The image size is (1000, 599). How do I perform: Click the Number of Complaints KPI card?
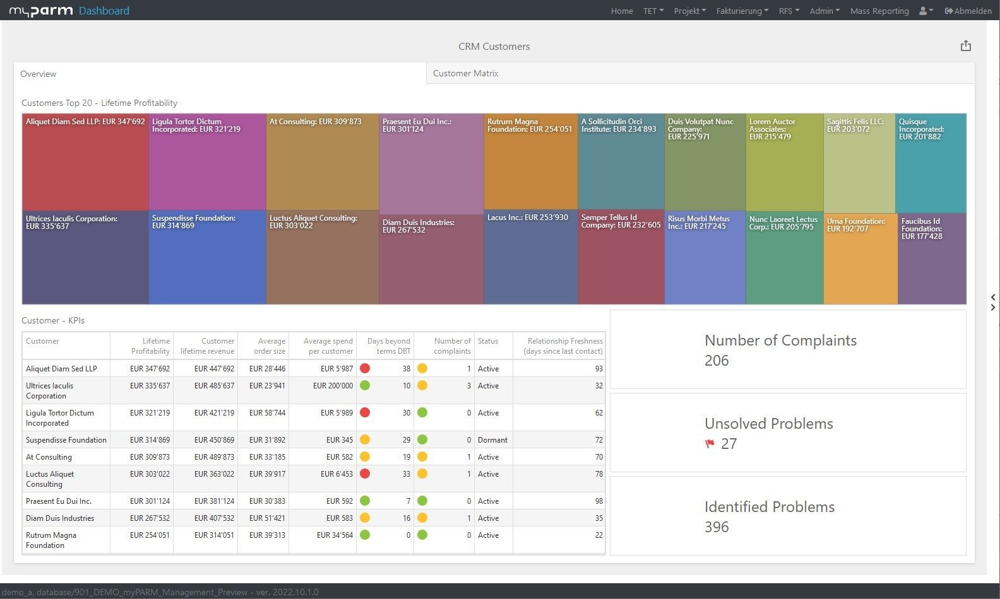pyautogui.click(x=787, y=349)
